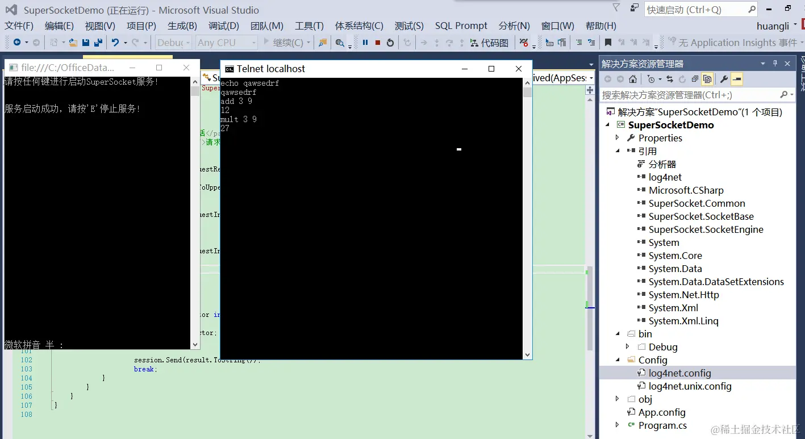Click Home icon in Solution Explorer toolbar
The width and height of the screenshot is (805, 439).
pyautogui.click(x=633, y=79)
